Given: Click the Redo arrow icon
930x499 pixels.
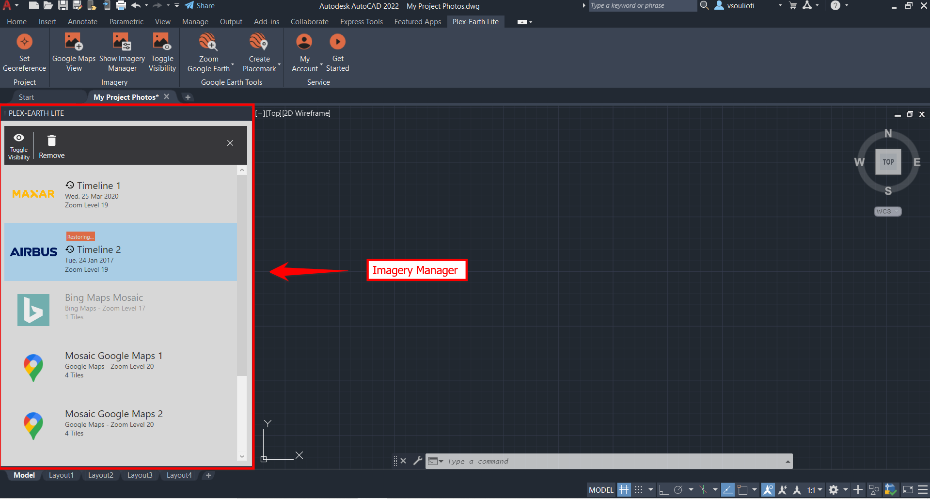Looking at the screenshot, I should 158,5.
